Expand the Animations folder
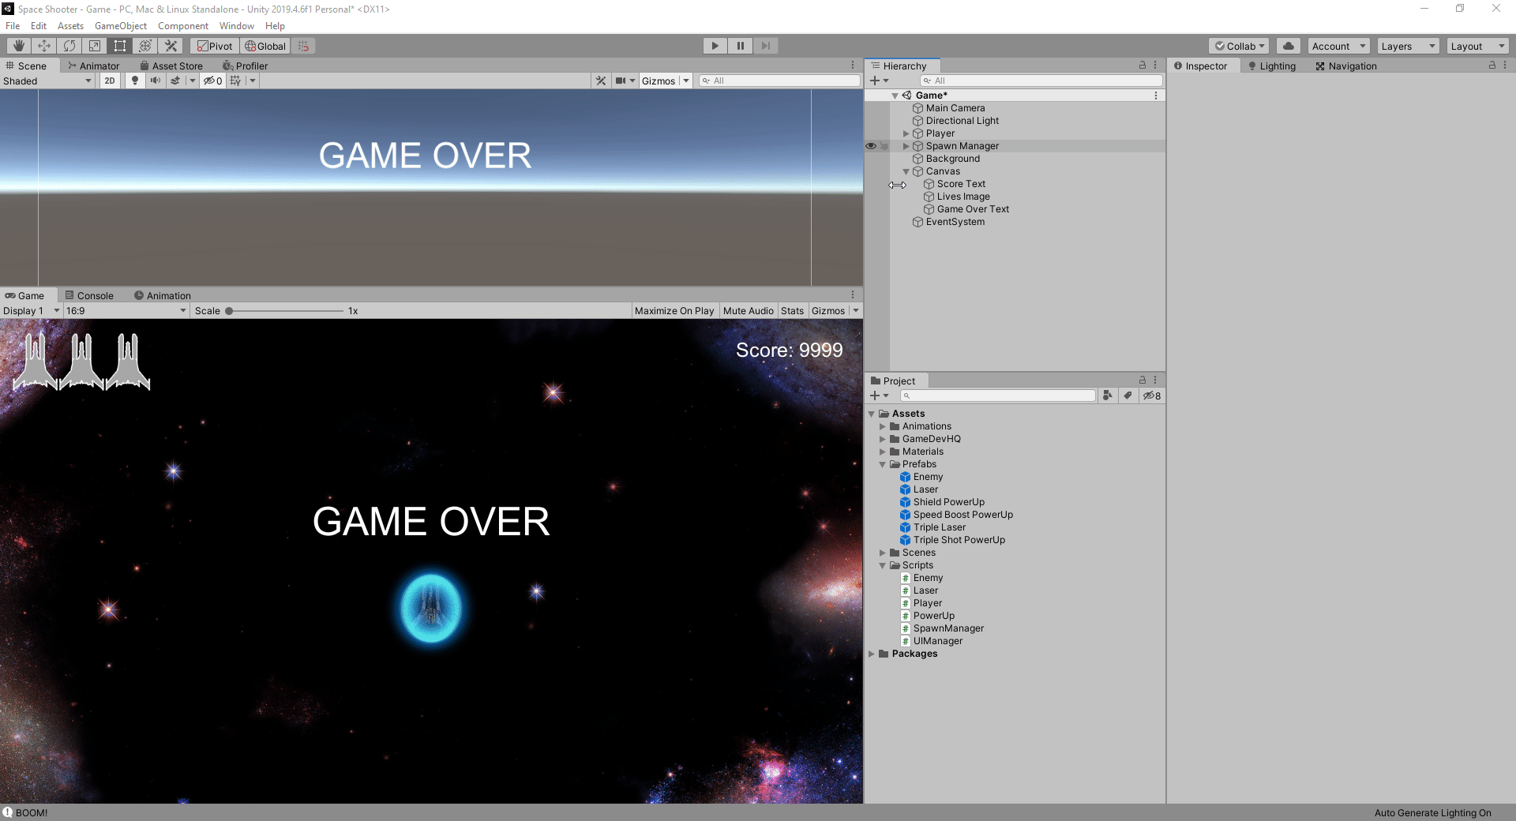 point(883,426)
